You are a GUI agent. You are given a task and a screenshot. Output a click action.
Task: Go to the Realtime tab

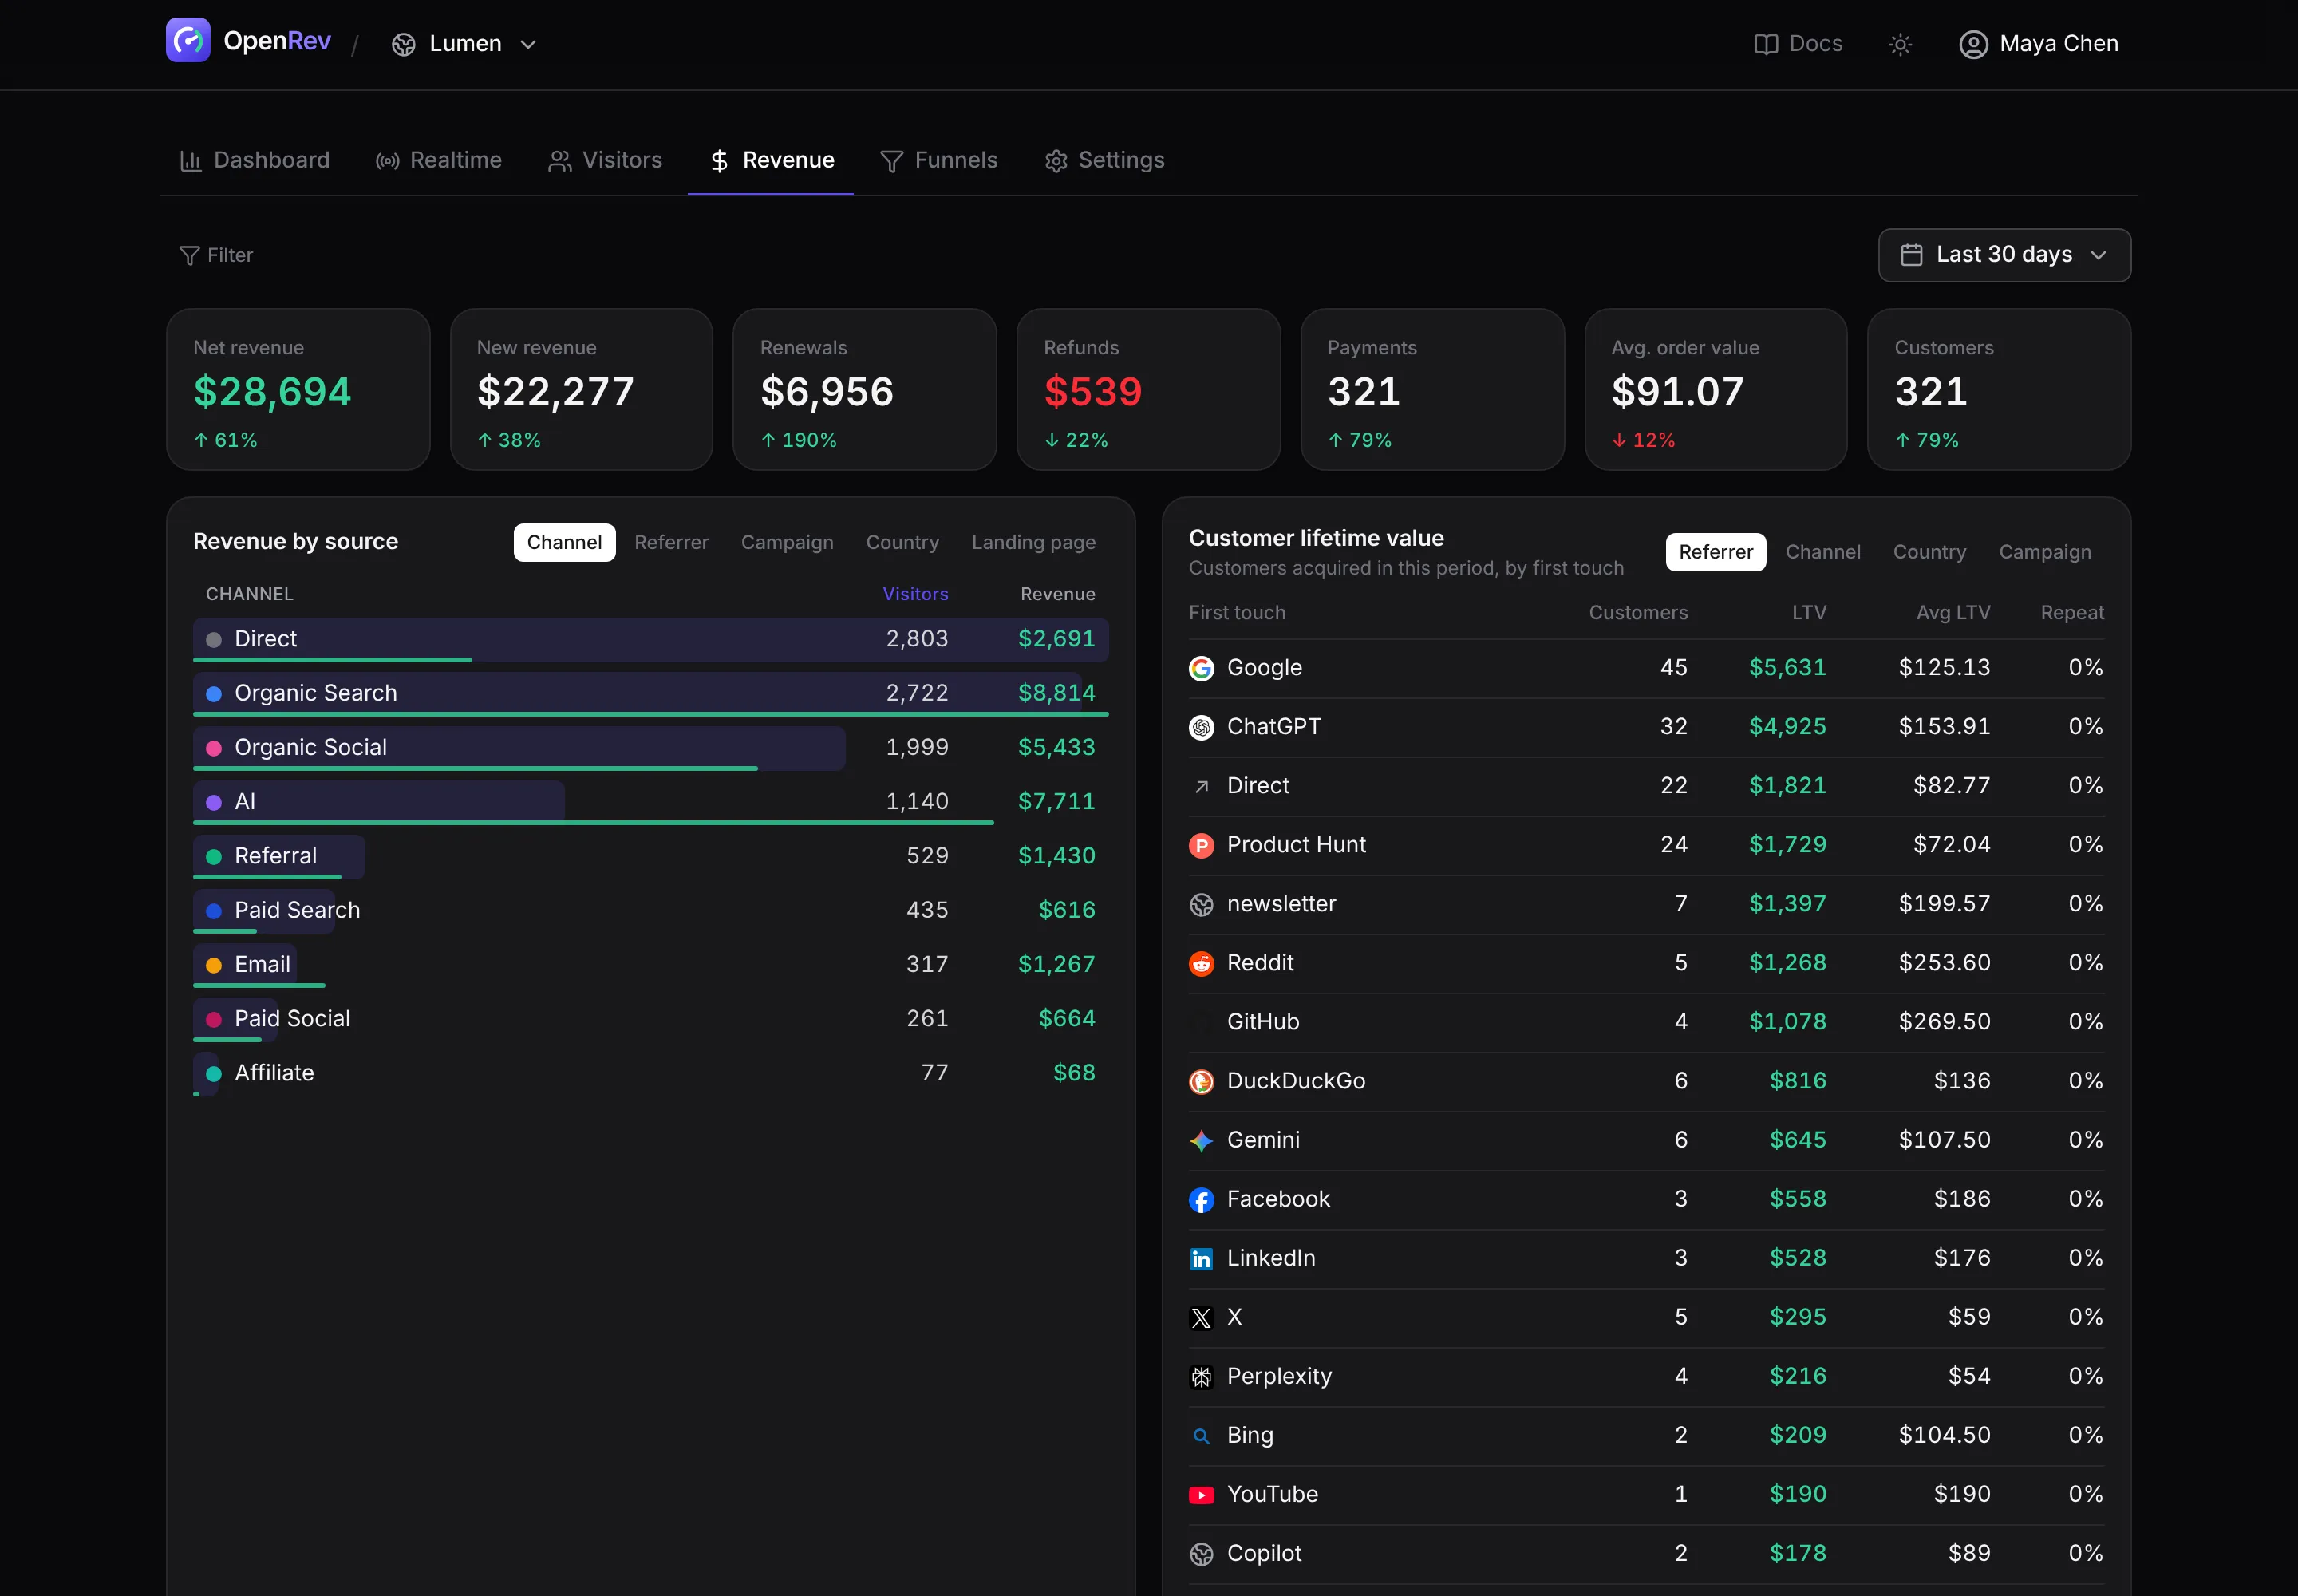(x=439, y=160)
